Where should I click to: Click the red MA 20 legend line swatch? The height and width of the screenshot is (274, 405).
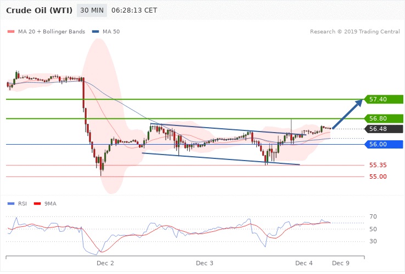click(10, 32)
